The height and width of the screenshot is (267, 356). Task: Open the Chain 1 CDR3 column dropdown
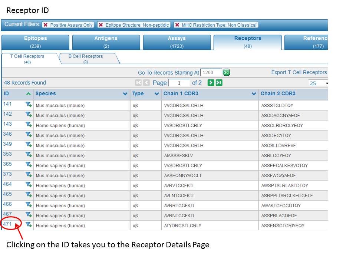point(254,94)
